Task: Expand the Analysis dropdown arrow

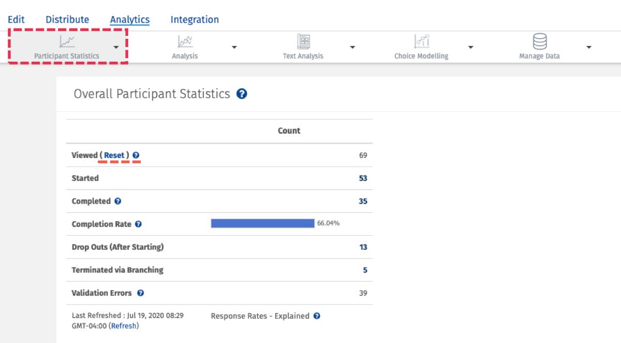Action: pyautogui.click(x=234, y=47)
